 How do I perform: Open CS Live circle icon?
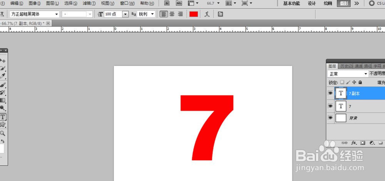[372, 3]
